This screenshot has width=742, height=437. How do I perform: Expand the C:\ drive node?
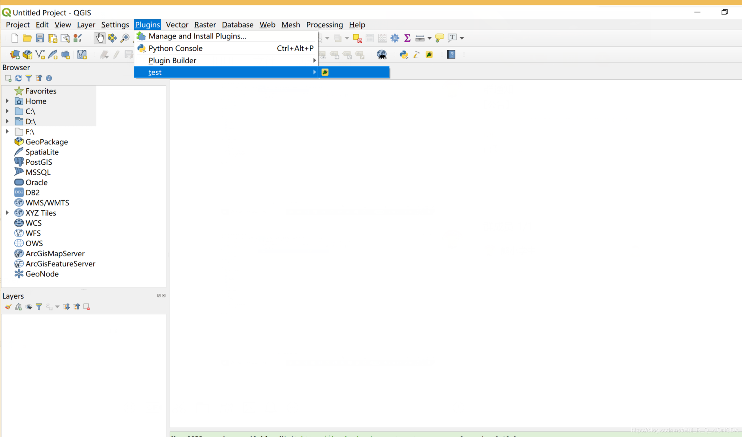pyautogui.click(x=7, y=111)
